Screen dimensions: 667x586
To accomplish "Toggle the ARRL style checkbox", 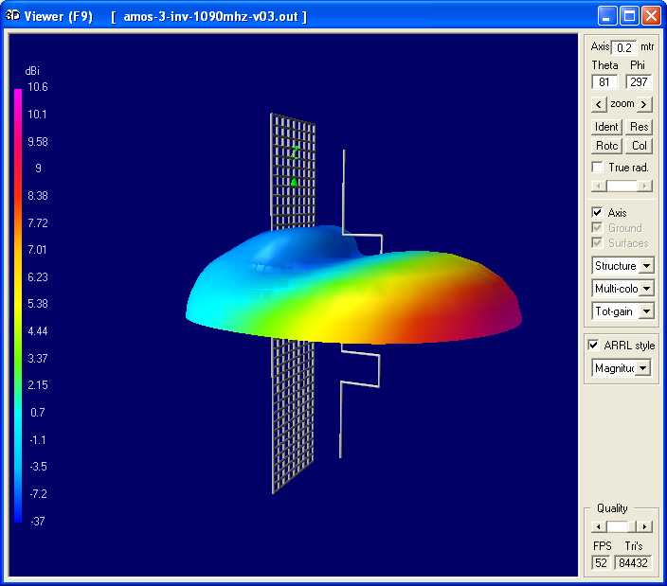I will pos(594,346).
